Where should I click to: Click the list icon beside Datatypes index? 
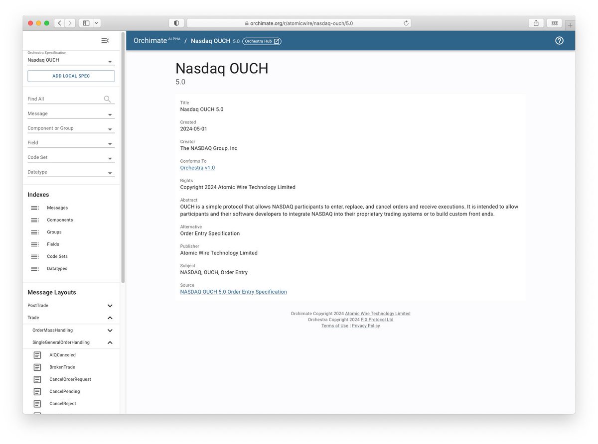click(35, 269)
